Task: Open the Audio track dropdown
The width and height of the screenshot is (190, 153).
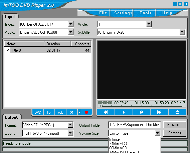Action: pyautogui.click(x=71, y=32)
